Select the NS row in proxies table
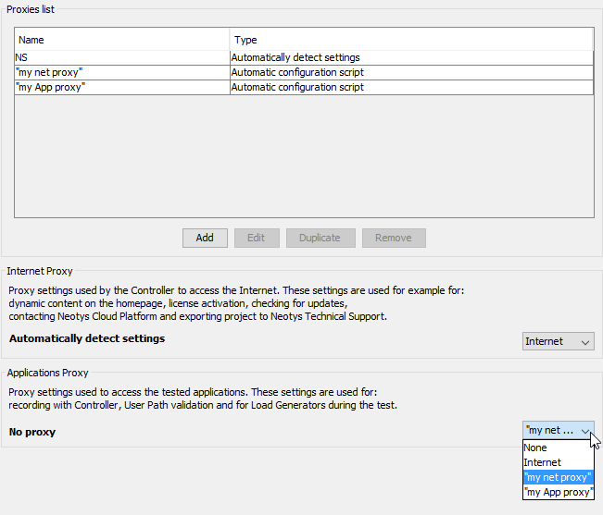 coord(121,57)
